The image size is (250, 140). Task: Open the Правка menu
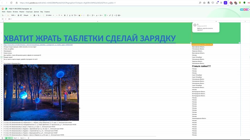point(9,12)
